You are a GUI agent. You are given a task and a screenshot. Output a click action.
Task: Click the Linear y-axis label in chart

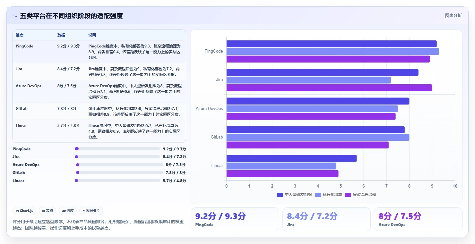tap(217, 166)
